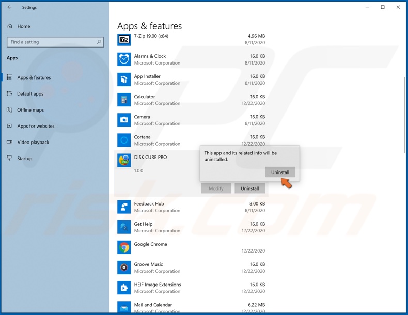Click the Apps section heading in the sidebar
Screen dimensions: 408x315
pyautogui.click(x=12, y=58)
